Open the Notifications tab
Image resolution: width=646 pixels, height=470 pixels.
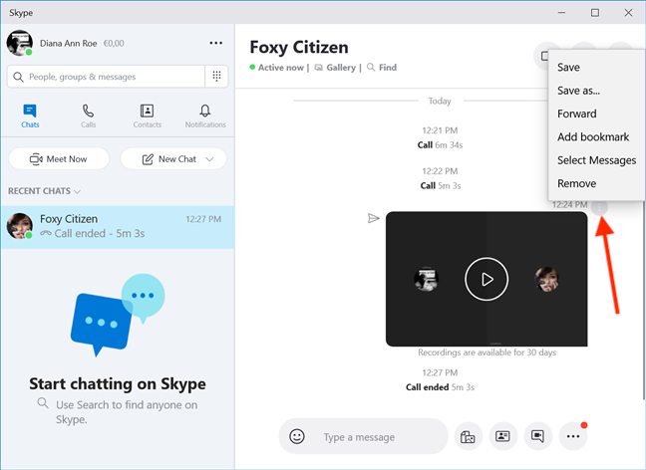click(x=205, y=117)
